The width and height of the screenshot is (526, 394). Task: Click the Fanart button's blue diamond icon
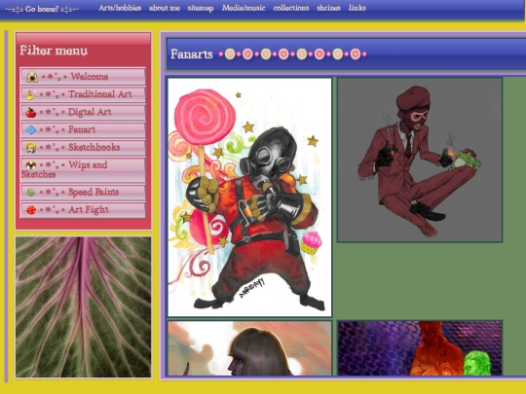pos(31,129)
